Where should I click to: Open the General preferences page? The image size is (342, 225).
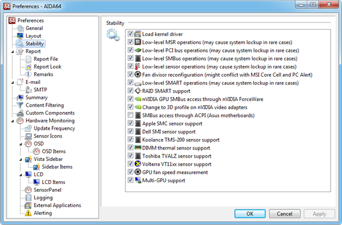click(34, 28)
